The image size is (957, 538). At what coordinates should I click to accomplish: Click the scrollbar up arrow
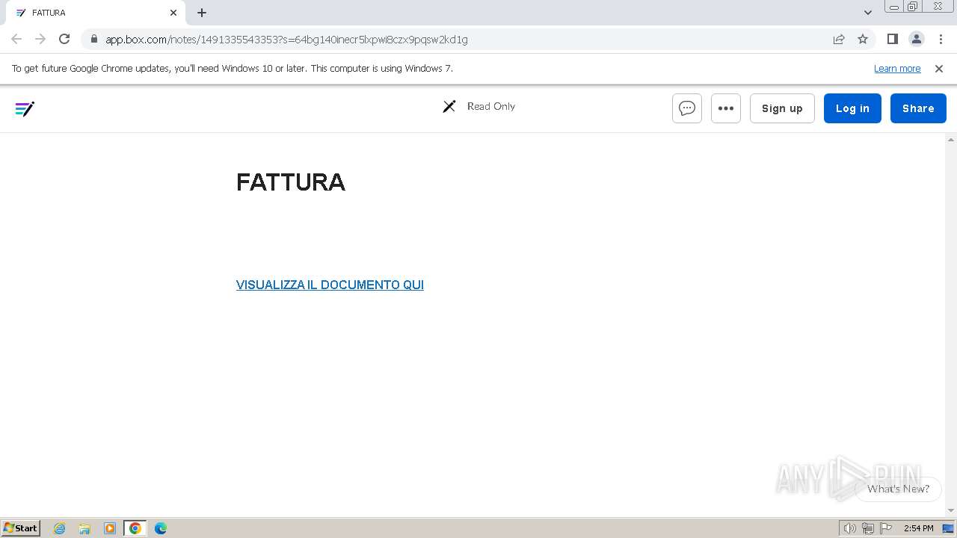(951, 140)
